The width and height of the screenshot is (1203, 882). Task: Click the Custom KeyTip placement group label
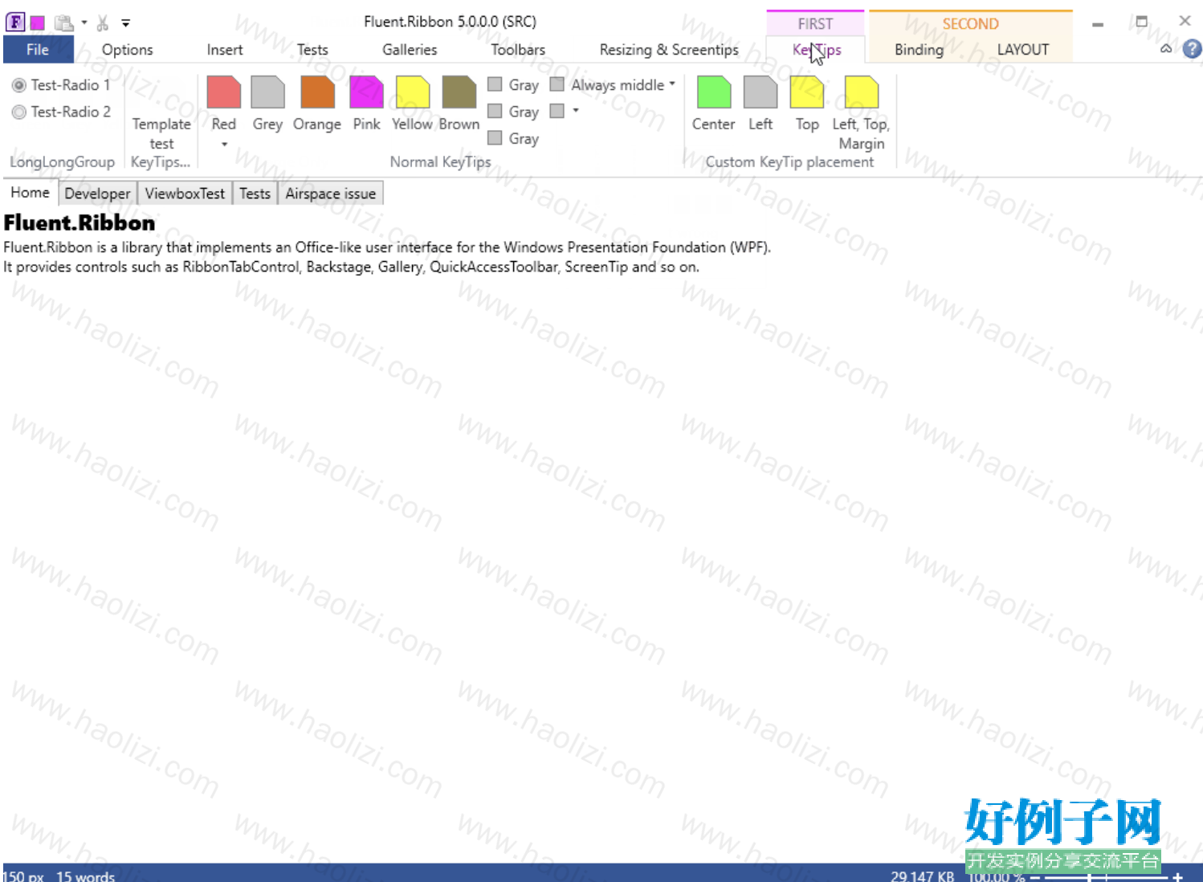coord(789,162)
